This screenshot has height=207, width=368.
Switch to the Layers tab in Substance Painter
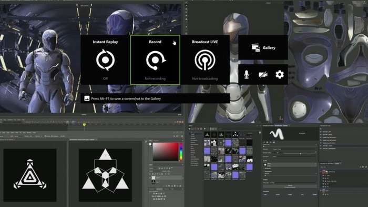[337, 164]
